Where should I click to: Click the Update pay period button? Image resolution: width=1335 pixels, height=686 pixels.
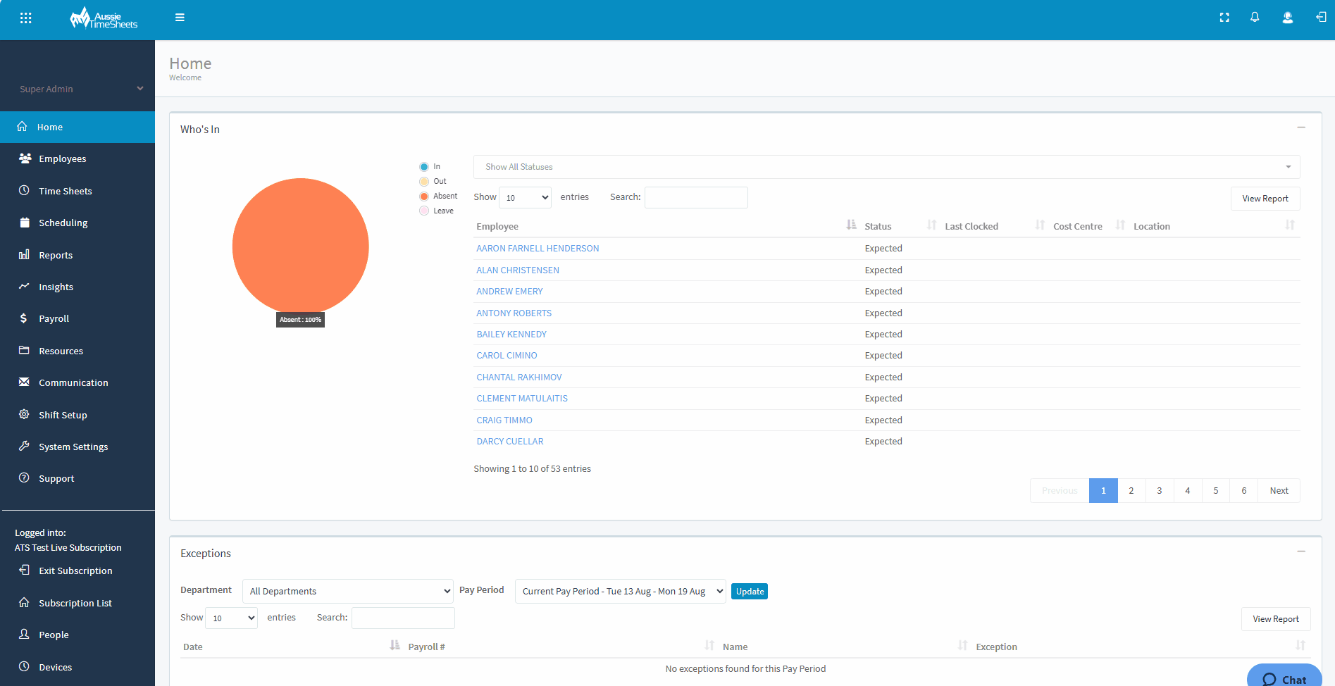click(x=750, y=592)
